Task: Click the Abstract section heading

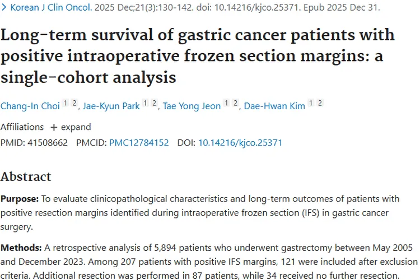Action: [x=26, y=176]
